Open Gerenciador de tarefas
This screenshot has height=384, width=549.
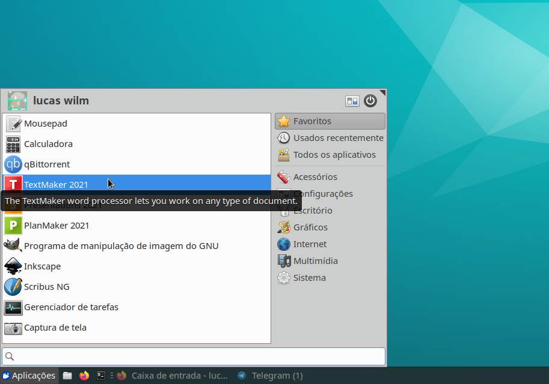[x=71, y=307]
